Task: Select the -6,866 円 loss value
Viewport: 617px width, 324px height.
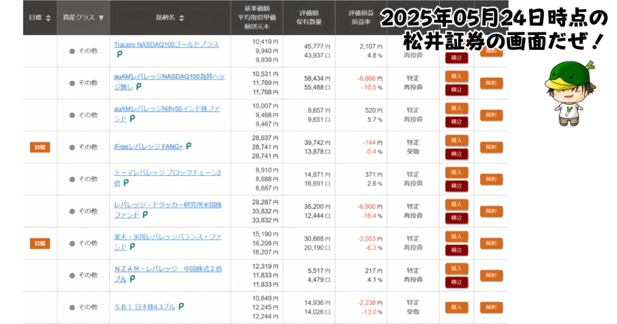Action: point(370,78)
